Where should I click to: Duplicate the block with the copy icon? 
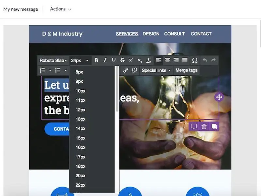click(x=214, y=126)
